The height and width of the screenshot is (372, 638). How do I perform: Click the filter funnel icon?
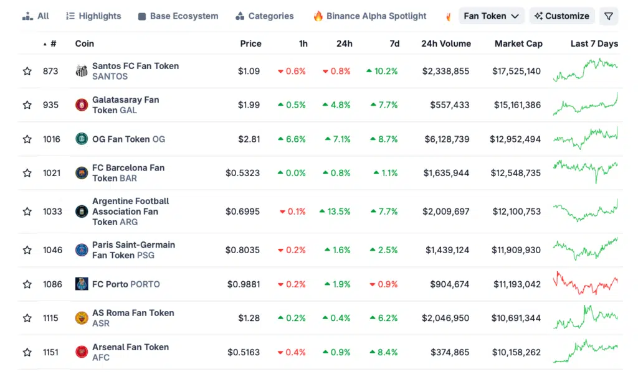tap(609, 16)
